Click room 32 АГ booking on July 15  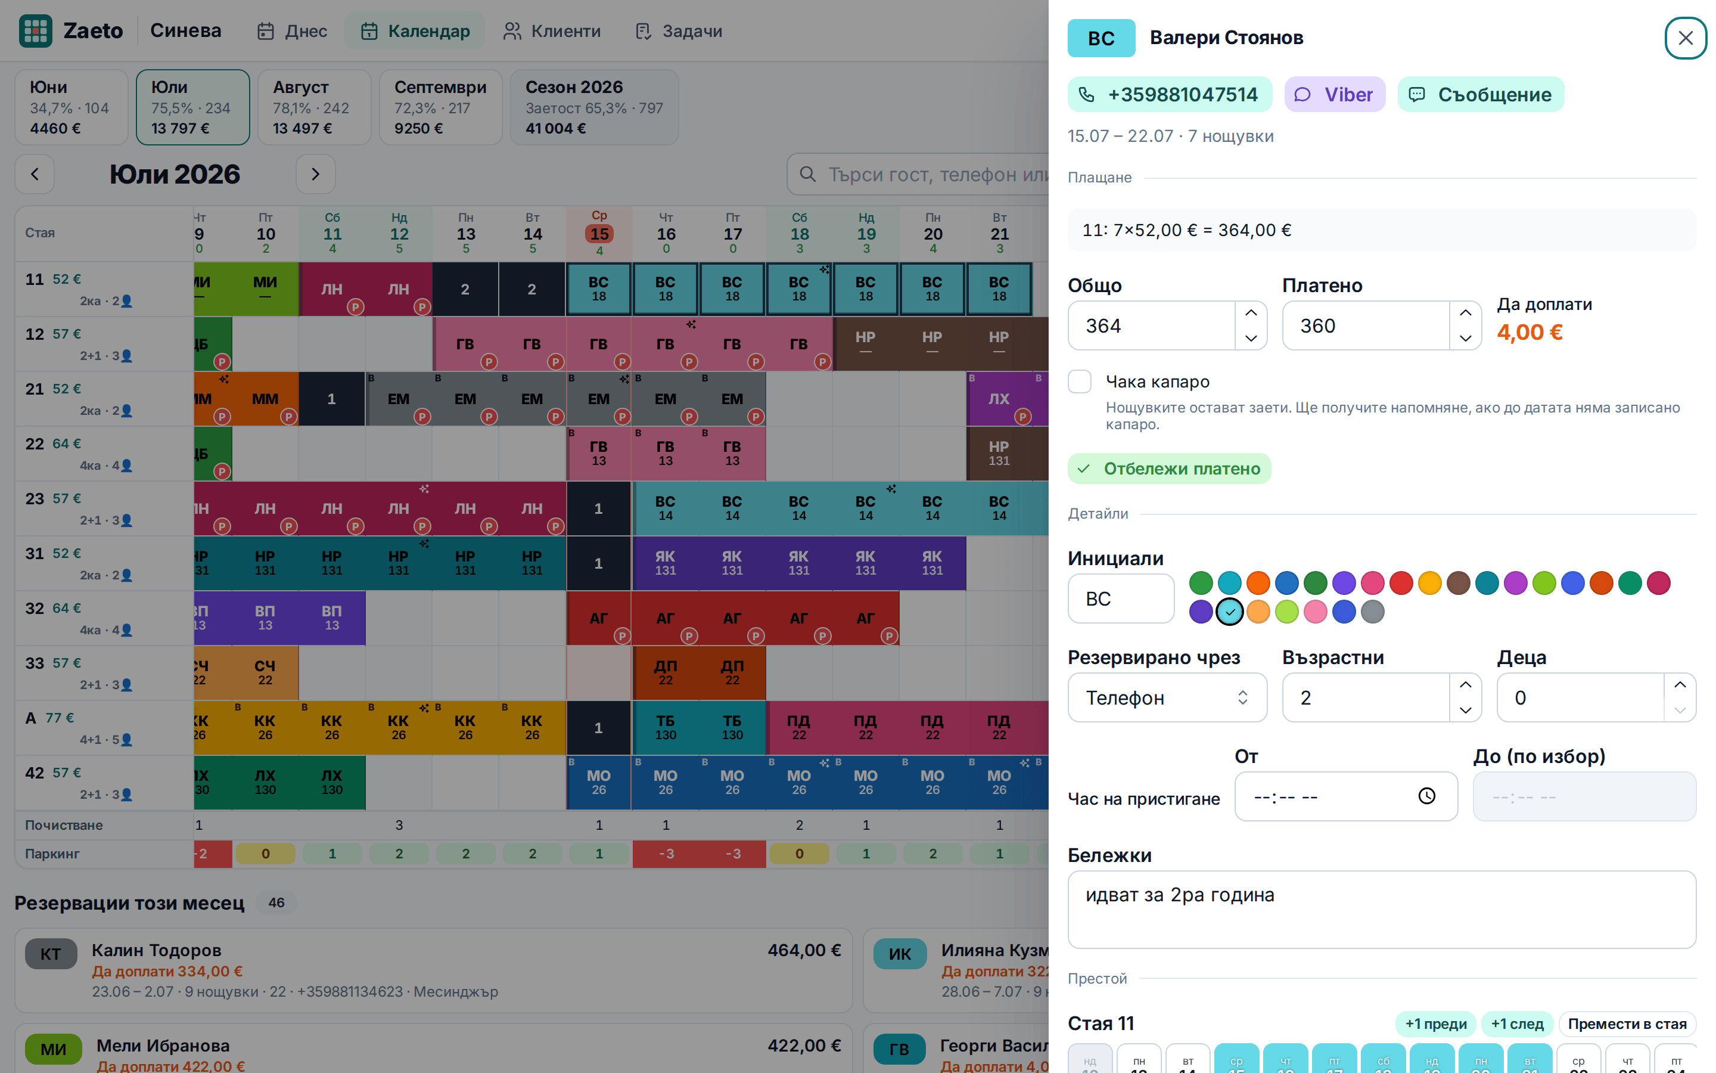pyautogui.click(x=598, y=618)
